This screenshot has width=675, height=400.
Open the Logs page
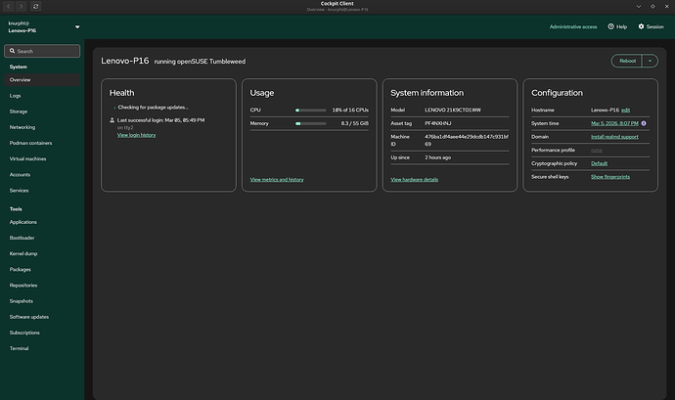(42, 96)
